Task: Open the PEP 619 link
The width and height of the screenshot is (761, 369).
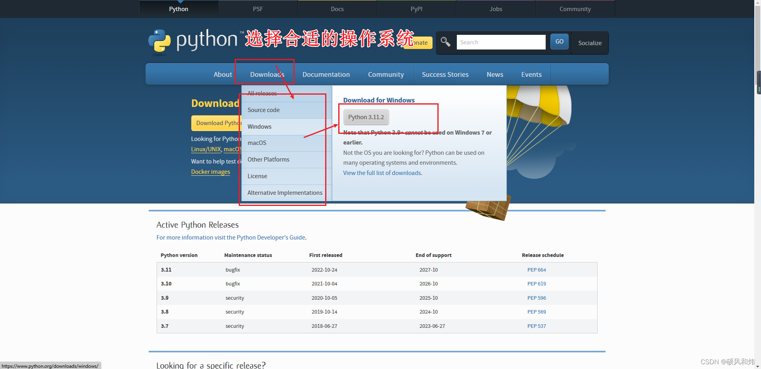Action: [x=537, y=284]
